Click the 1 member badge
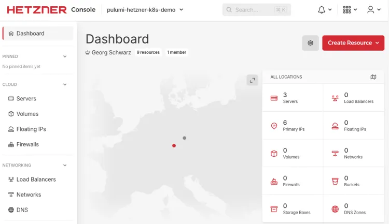 pyautogui.click(x=176, y=52)
